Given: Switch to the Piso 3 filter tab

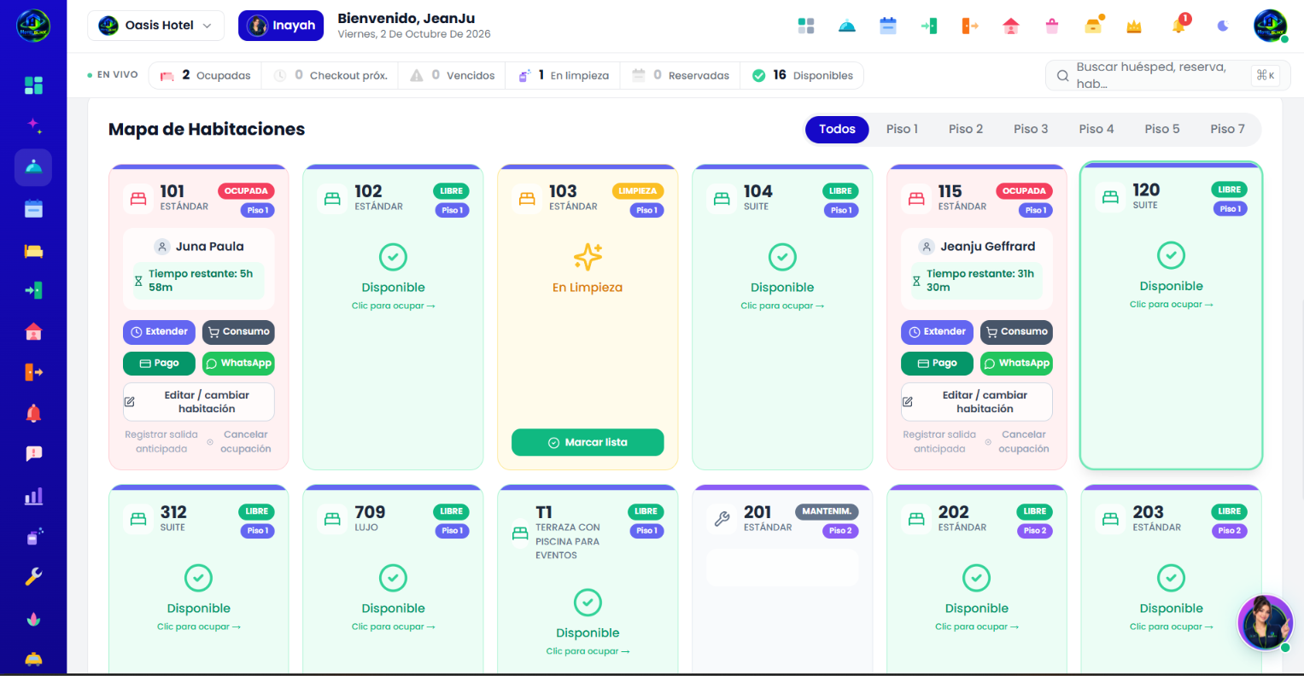Looking at the screenshot, I should coord(1031,129).
